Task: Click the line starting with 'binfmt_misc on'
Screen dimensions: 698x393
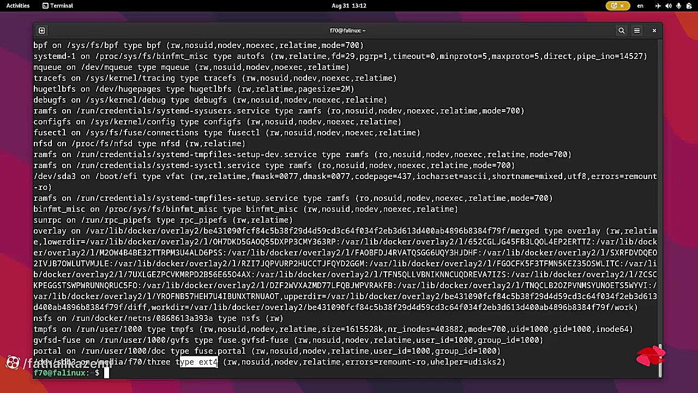Action: tap(245, 209)
